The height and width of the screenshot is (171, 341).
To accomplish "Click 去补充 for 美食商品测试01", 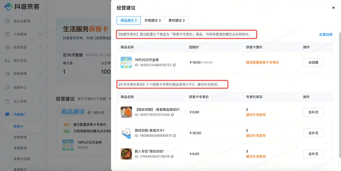I will click(313, 112).
